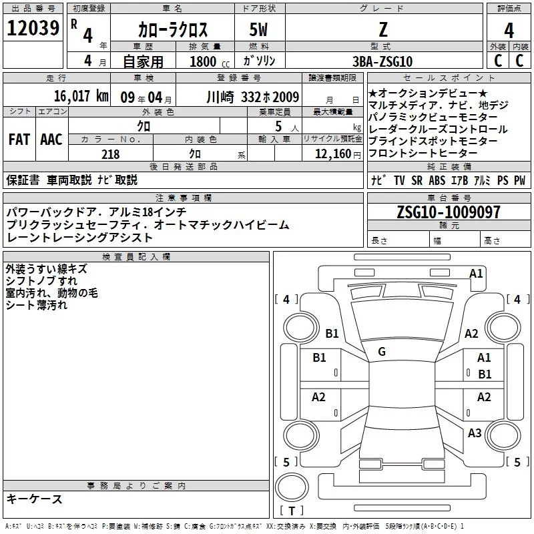
Task: Click the inspector note 外装うすい線キズ
Action: click(47, 269)
